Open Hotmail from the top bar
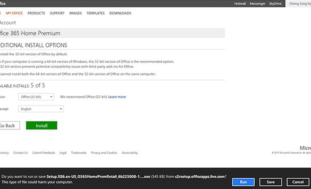Screen dimensions: 311x189 [x=240, y=4]
